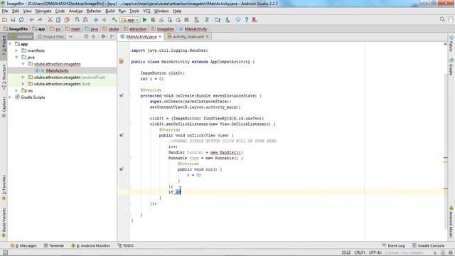Expand the utube.attraction.imagebtn (test) package
The height and width of the screenshot is (256, 455).
coord(23,84)
